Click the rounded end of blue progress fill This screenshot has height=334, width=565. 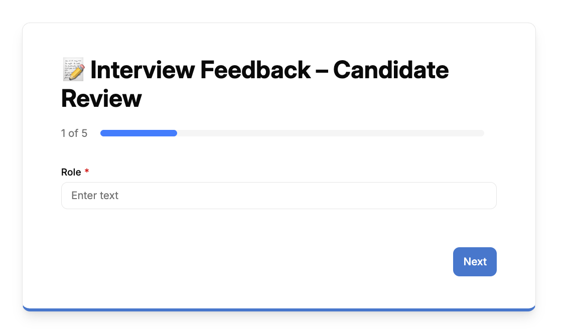[x=175, y=133]
